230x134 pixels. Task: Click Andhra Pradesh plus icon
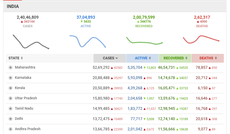click(11, 129)
